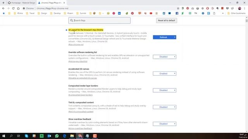Viewport: 248px width, 139px height.
Task: Open the Opera-style red O extension
Action: pos(207,8)
